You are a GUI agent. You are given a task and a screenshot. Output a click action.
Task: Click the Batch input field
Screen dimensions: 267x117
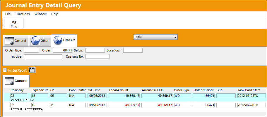(x=95, y=50)
